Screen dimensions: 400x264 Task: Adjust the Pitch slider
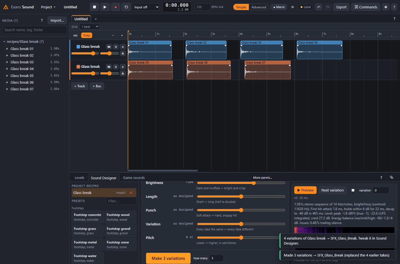click(241, 238)
